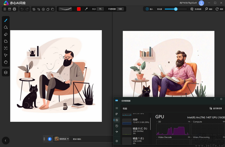Viewport: 225px width, 147px height.
Task: Select the paint bucket fill tool
Action: tap(6, 27)
